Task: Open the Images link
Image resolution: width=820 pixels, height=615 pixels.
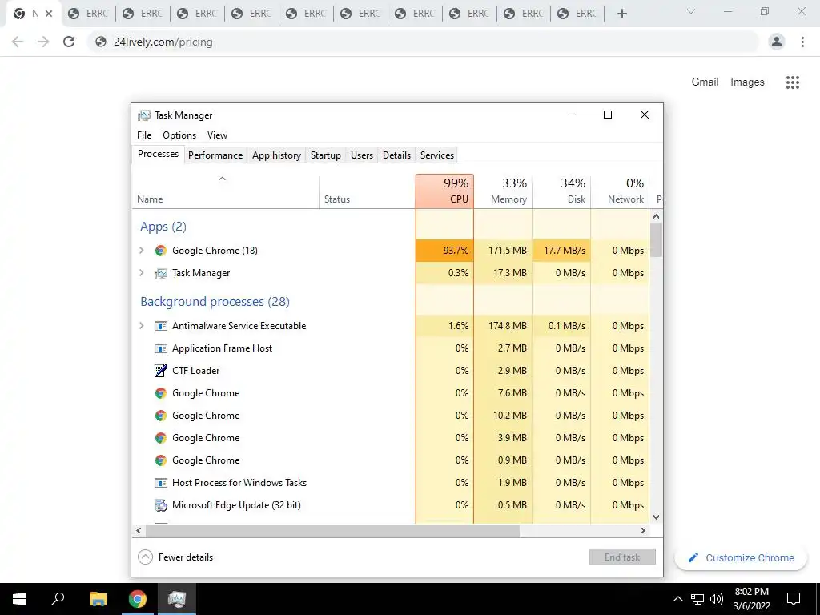Action: (747, 82)
